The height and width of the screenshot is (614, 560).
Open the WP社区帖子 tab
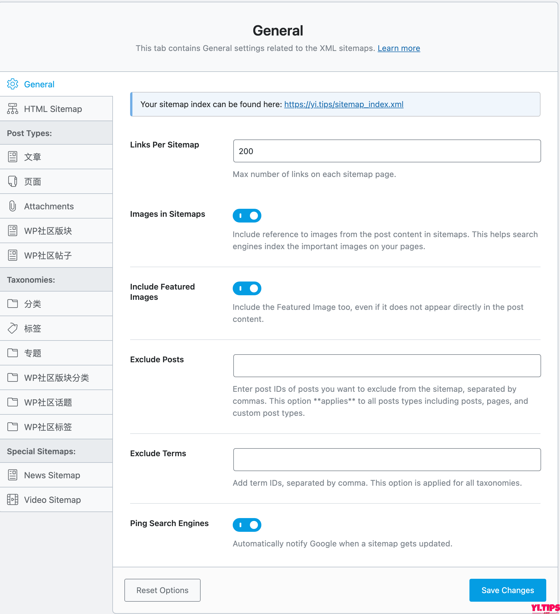click(x=56, y=255)
